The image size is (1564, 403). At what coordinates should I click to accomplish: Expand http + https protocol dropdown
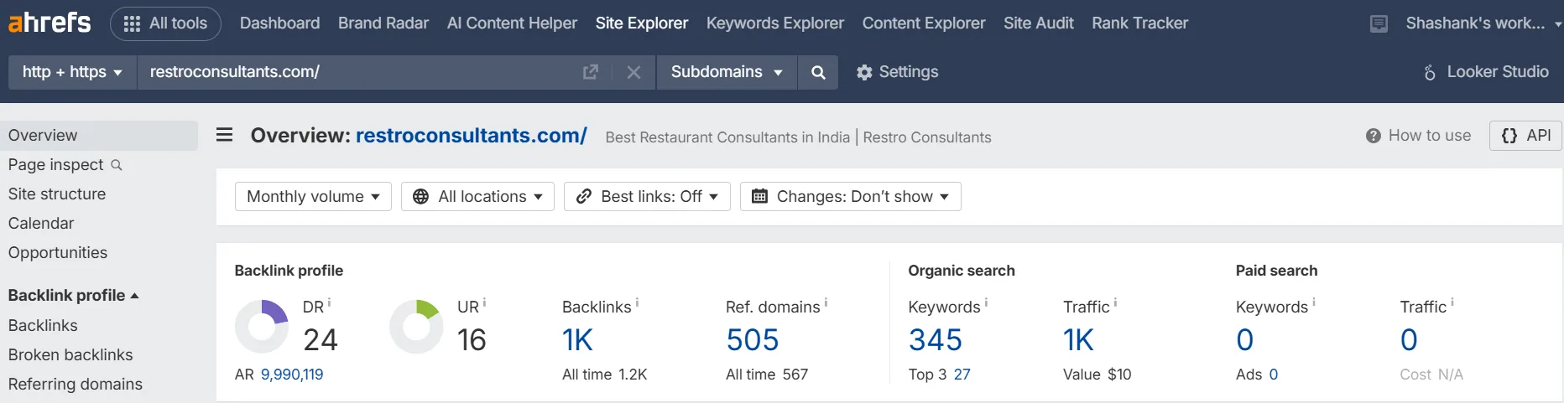73,72
